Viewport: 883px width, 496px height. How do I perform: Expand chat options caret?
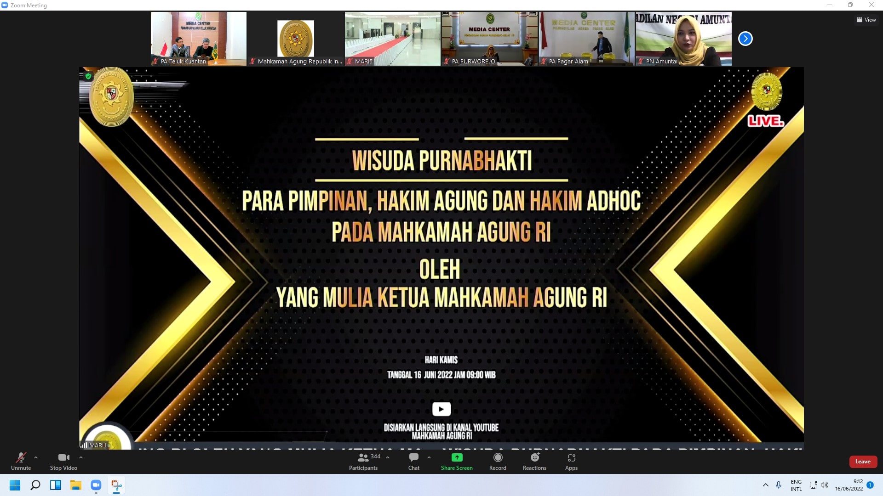point(429,457)
